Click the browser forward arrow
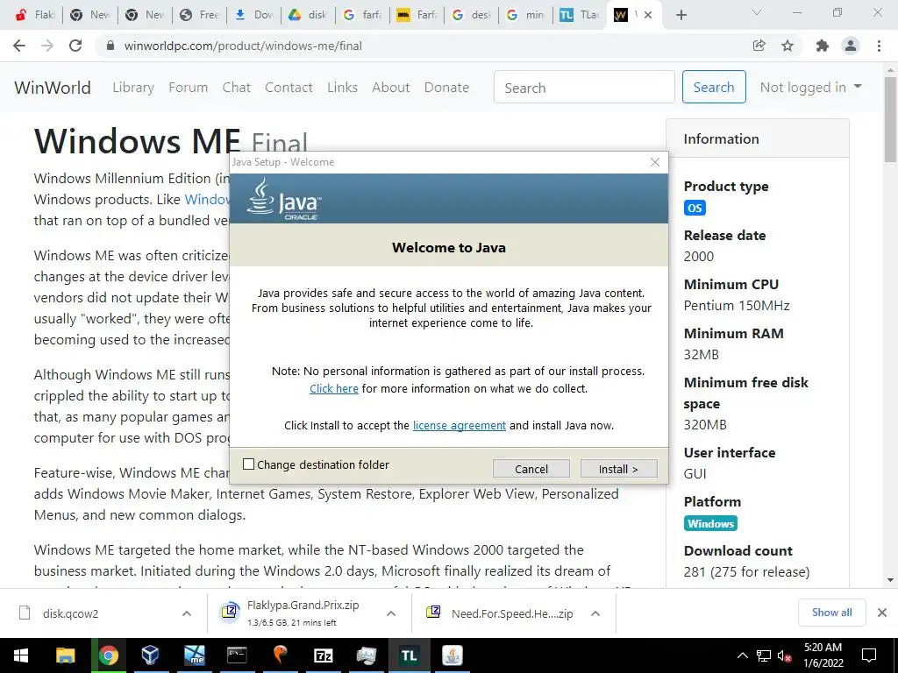Screen dimensions: 898x673 [47, 46]
